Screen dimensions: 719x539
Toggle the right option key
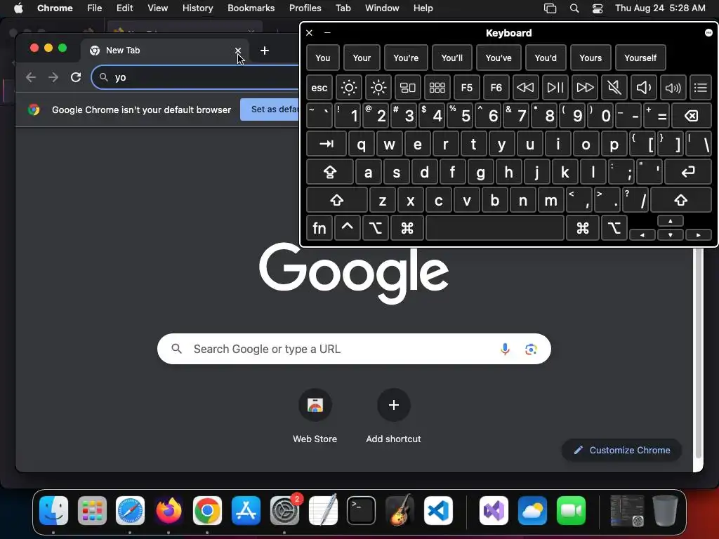pos(614,228)
